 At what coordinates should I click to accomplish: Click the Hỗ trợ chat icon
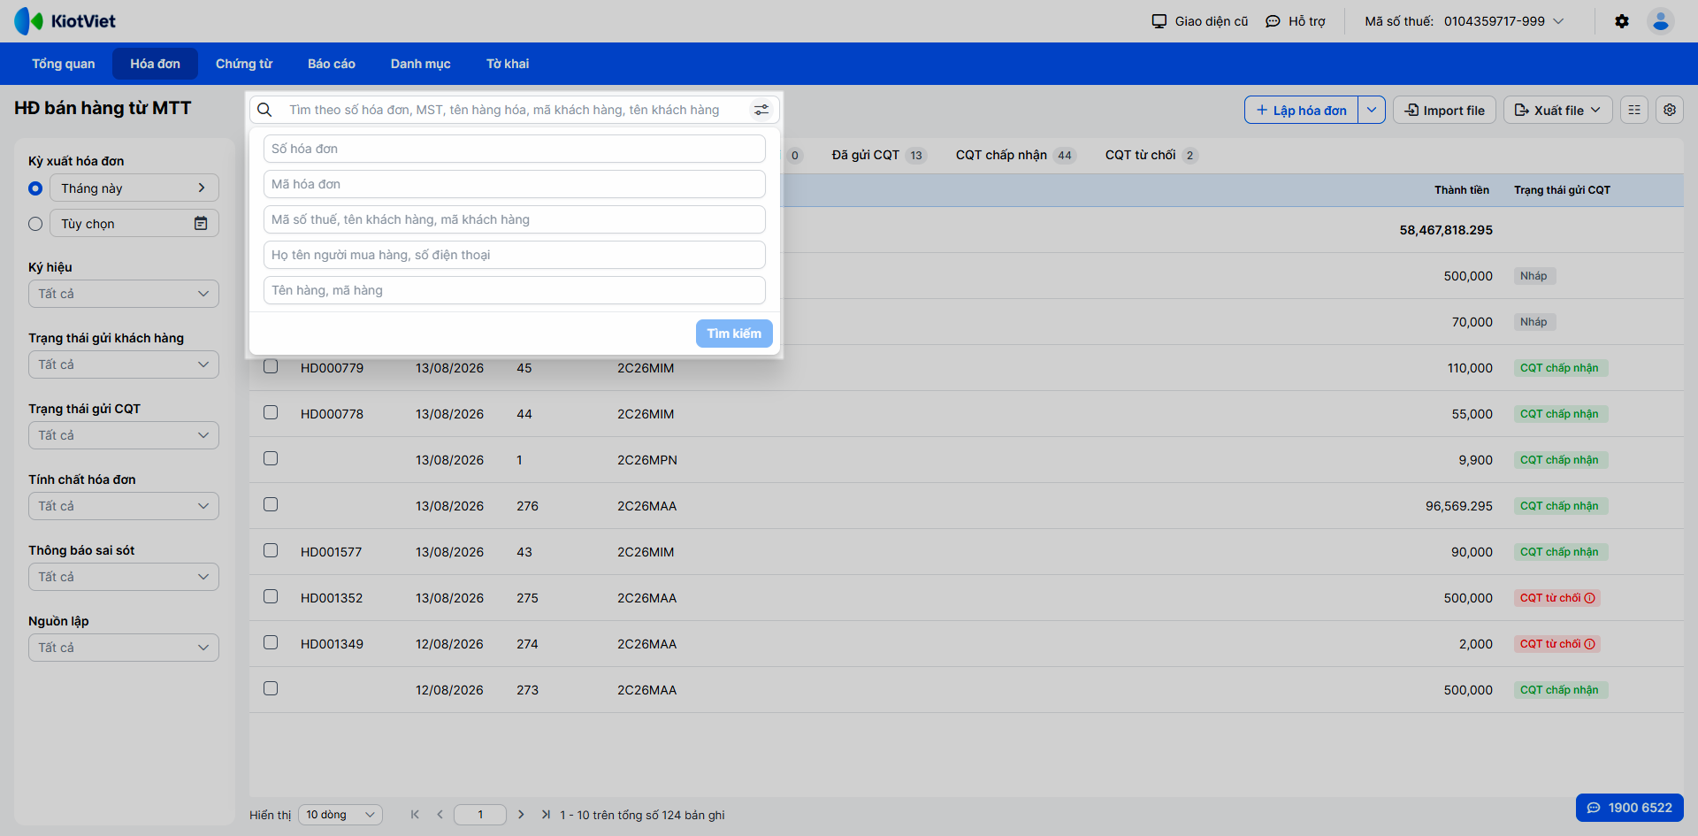(1273, 21)
